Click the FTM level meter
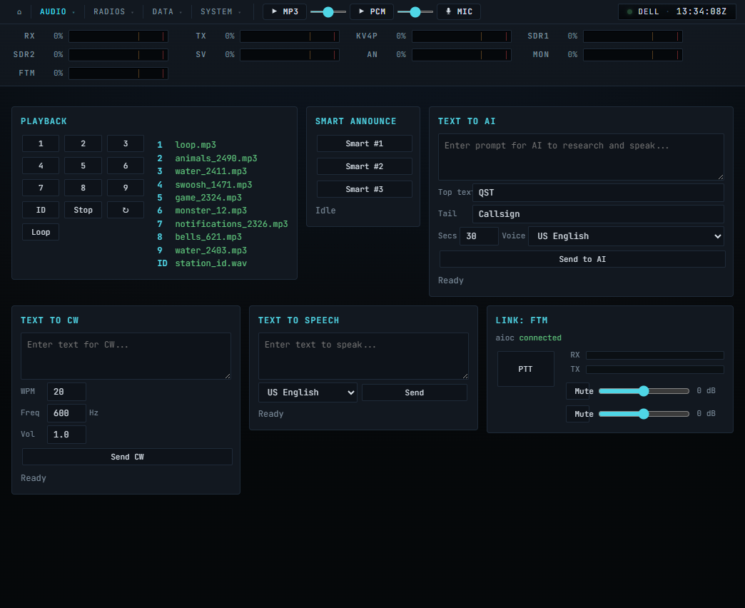The width and height of the screenshot is (745, 608). point(118,74)
